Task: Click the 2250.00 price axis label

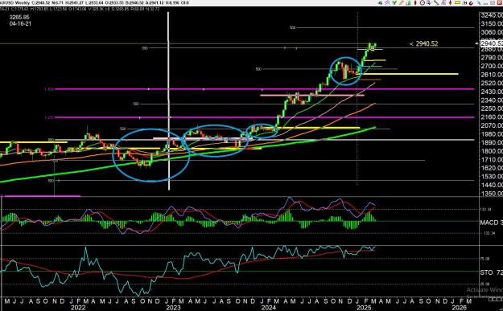Action: click(492, 108)
